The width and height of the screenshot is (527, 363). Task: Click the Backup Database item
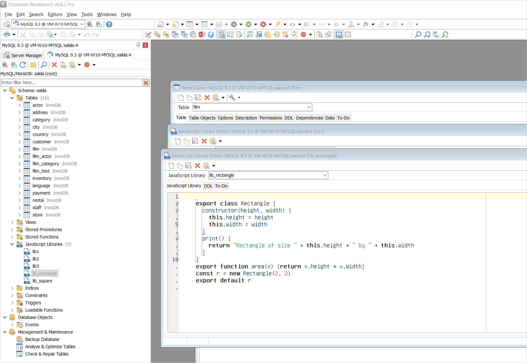pos(42,339)
